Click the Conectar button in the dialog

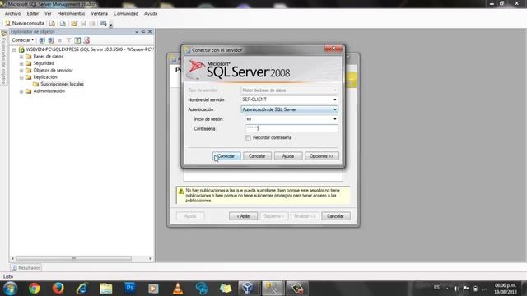(x=226, y=156)
